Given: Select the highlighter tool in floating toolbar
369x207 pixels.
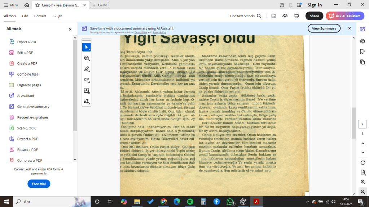Looking at the screenshot, I should (87, 69).
